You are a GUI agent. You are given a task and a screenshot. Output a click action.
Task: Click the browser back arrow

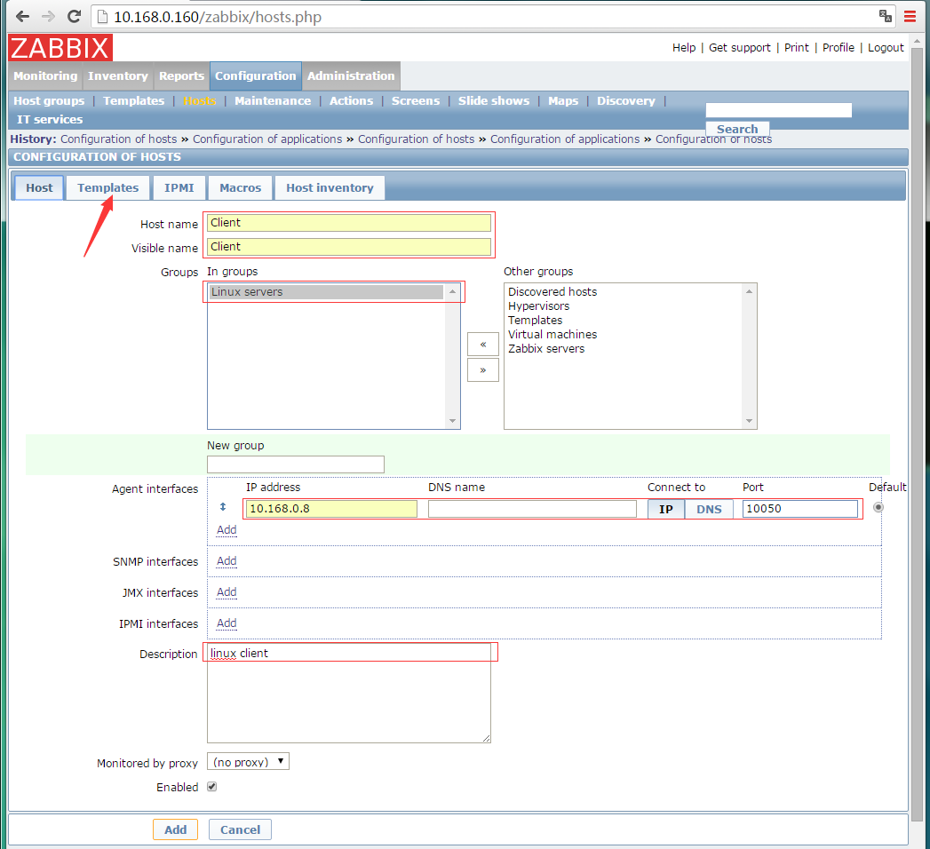22,17
